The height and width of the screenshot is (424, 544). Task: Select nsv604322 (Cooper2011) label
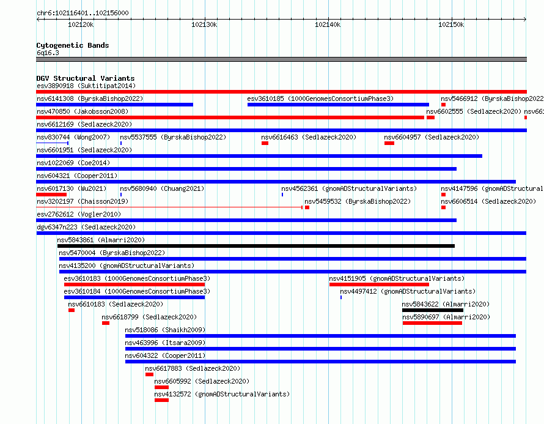[x=165, y=355]
